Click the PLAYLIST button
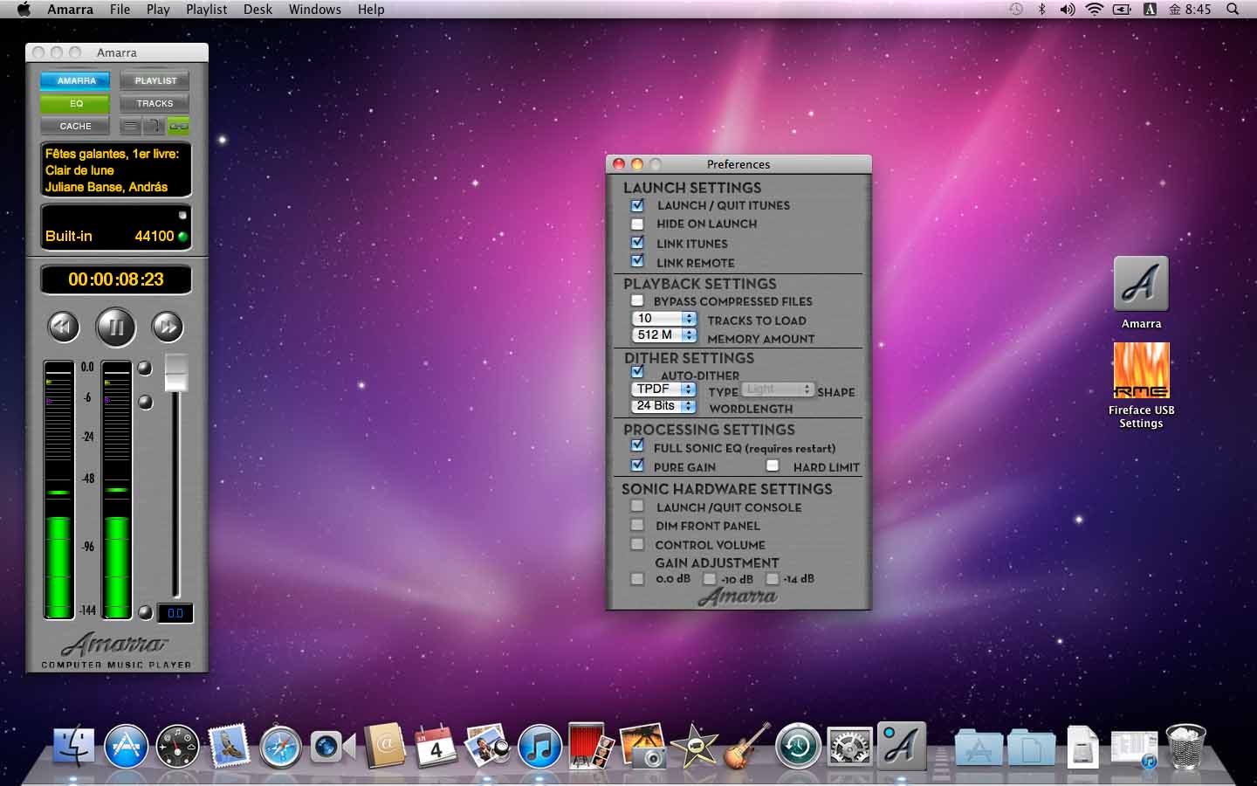Image resolution: width=1257 pixels, height=786 pixels. [155, 80]
